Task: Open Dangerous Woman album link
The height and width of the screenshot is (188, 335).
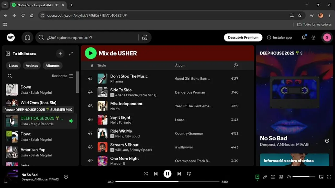Action: click(x=190, y=92)
